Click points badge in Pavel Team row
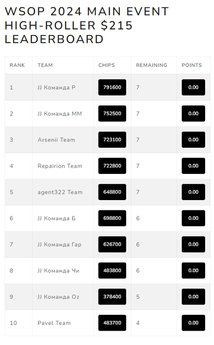Screen dimensions: 214x345 coord(193,323)
